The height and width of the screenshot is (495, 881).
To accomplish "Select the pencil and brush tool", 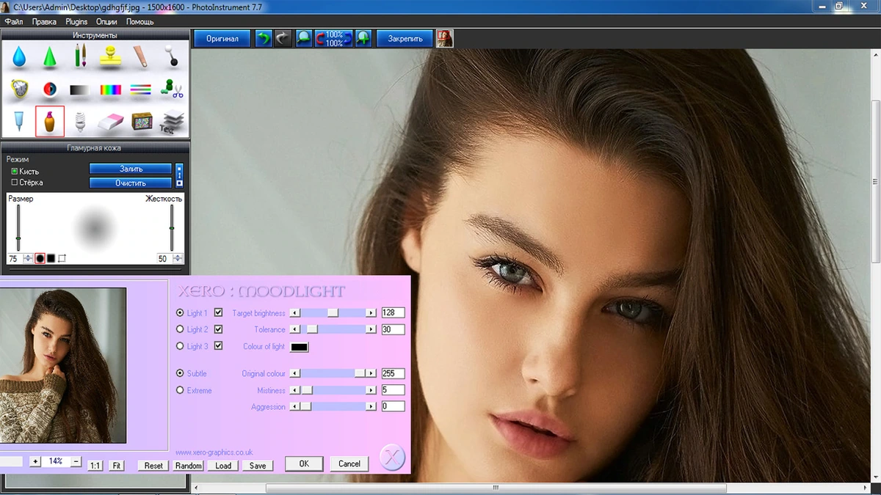I will pos(81,56).
